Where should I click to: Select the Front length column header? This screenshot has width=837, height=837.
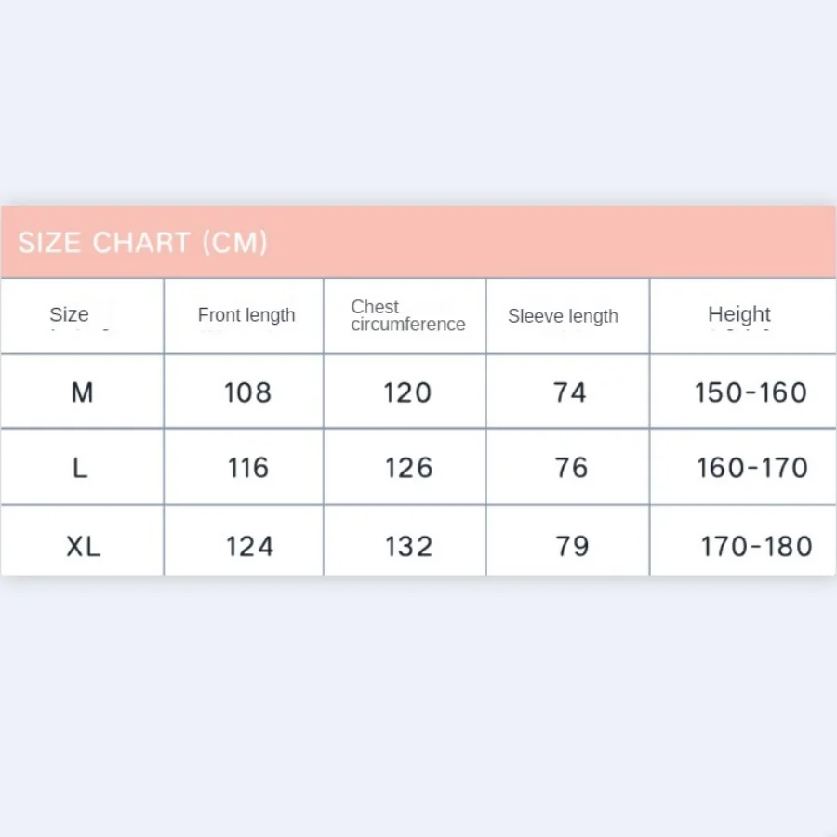(246, 315)
